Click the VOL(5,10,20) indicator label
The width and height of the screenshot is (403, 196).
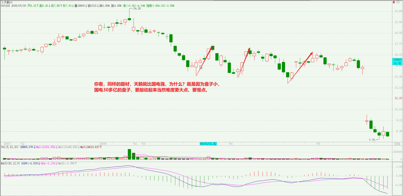pyautogui.click(x=10, y=147)
